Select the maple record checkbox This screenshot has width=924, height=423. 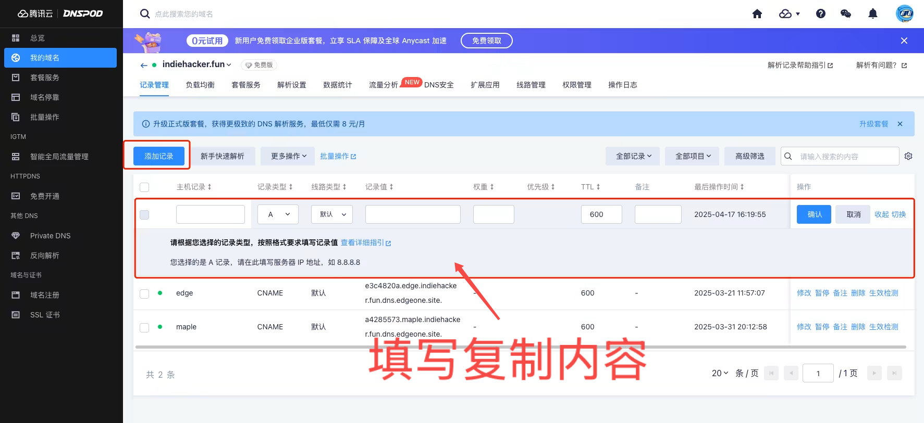(144, 327)
